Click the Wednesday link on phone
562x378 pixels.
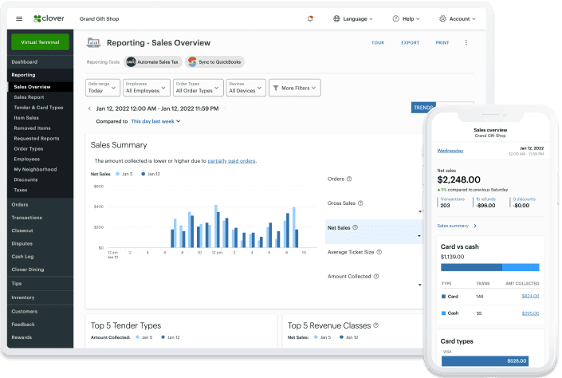[x=450, y=151]
